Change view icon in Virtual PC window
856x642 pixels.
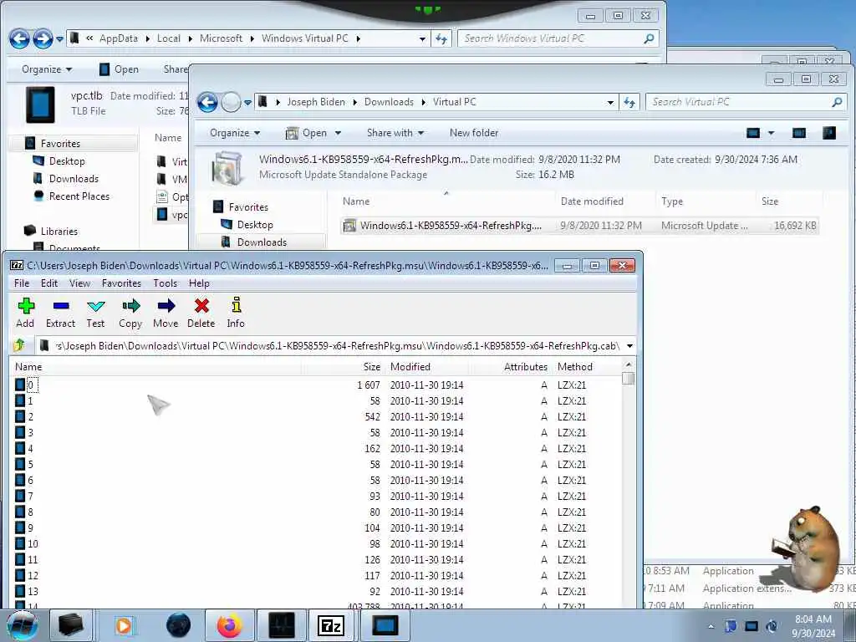[x=753, y=133]
